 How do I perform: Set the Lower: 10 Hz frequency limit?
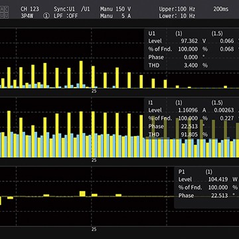[177, 16]
